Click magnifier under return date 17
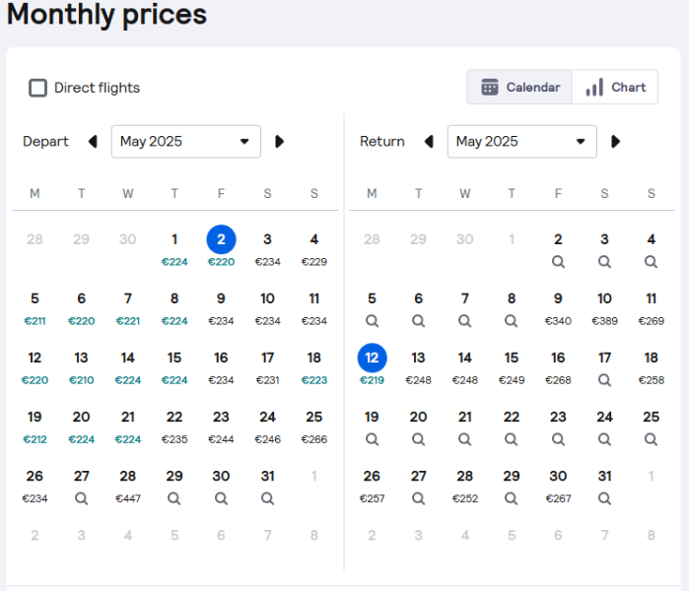The image size is (689, 591). [x=604, y=380]
